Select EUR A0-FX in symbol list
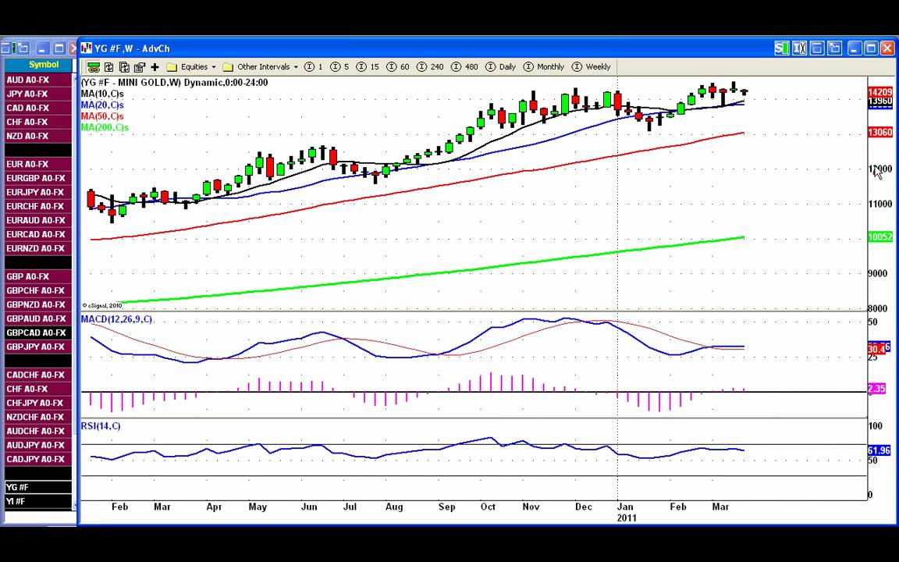The image size is (899, 562). tap(38, 164)
